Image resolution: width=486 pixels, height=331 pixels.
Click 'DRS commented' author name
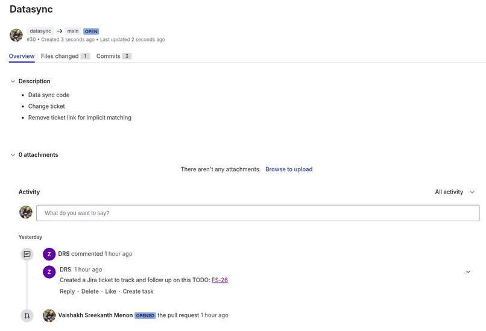click(64, 253)
